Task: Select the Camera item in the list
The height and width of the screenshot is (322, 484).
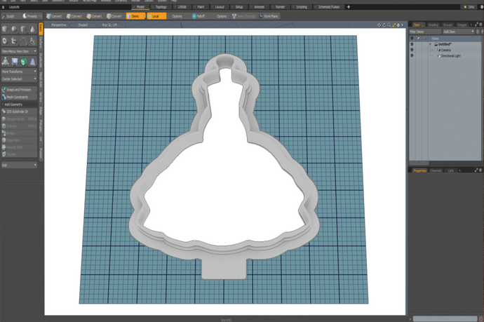Action: [445, 50]
